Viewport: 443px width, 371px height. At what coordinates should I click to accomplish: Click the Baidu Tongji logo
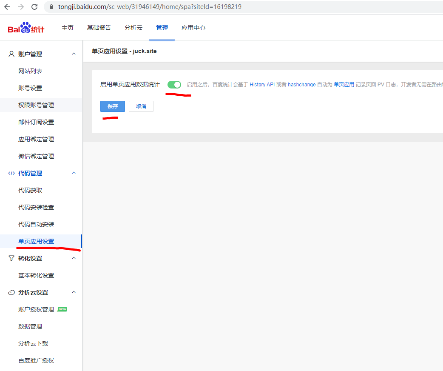pos(26,28)
